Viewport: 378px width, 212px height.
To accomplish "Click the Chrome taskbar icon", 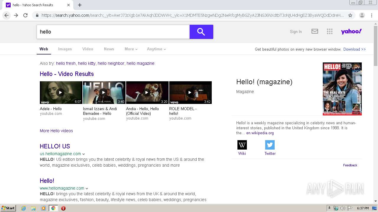I will tap(53, 208).
